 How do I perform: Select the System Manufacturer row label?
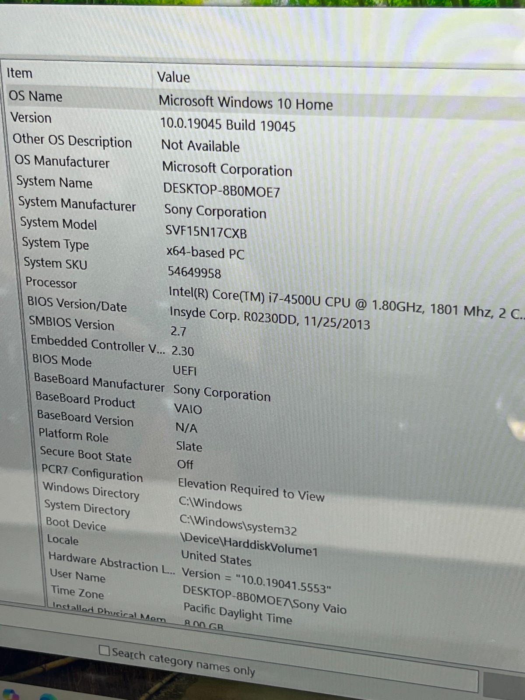tap(77, 204)
